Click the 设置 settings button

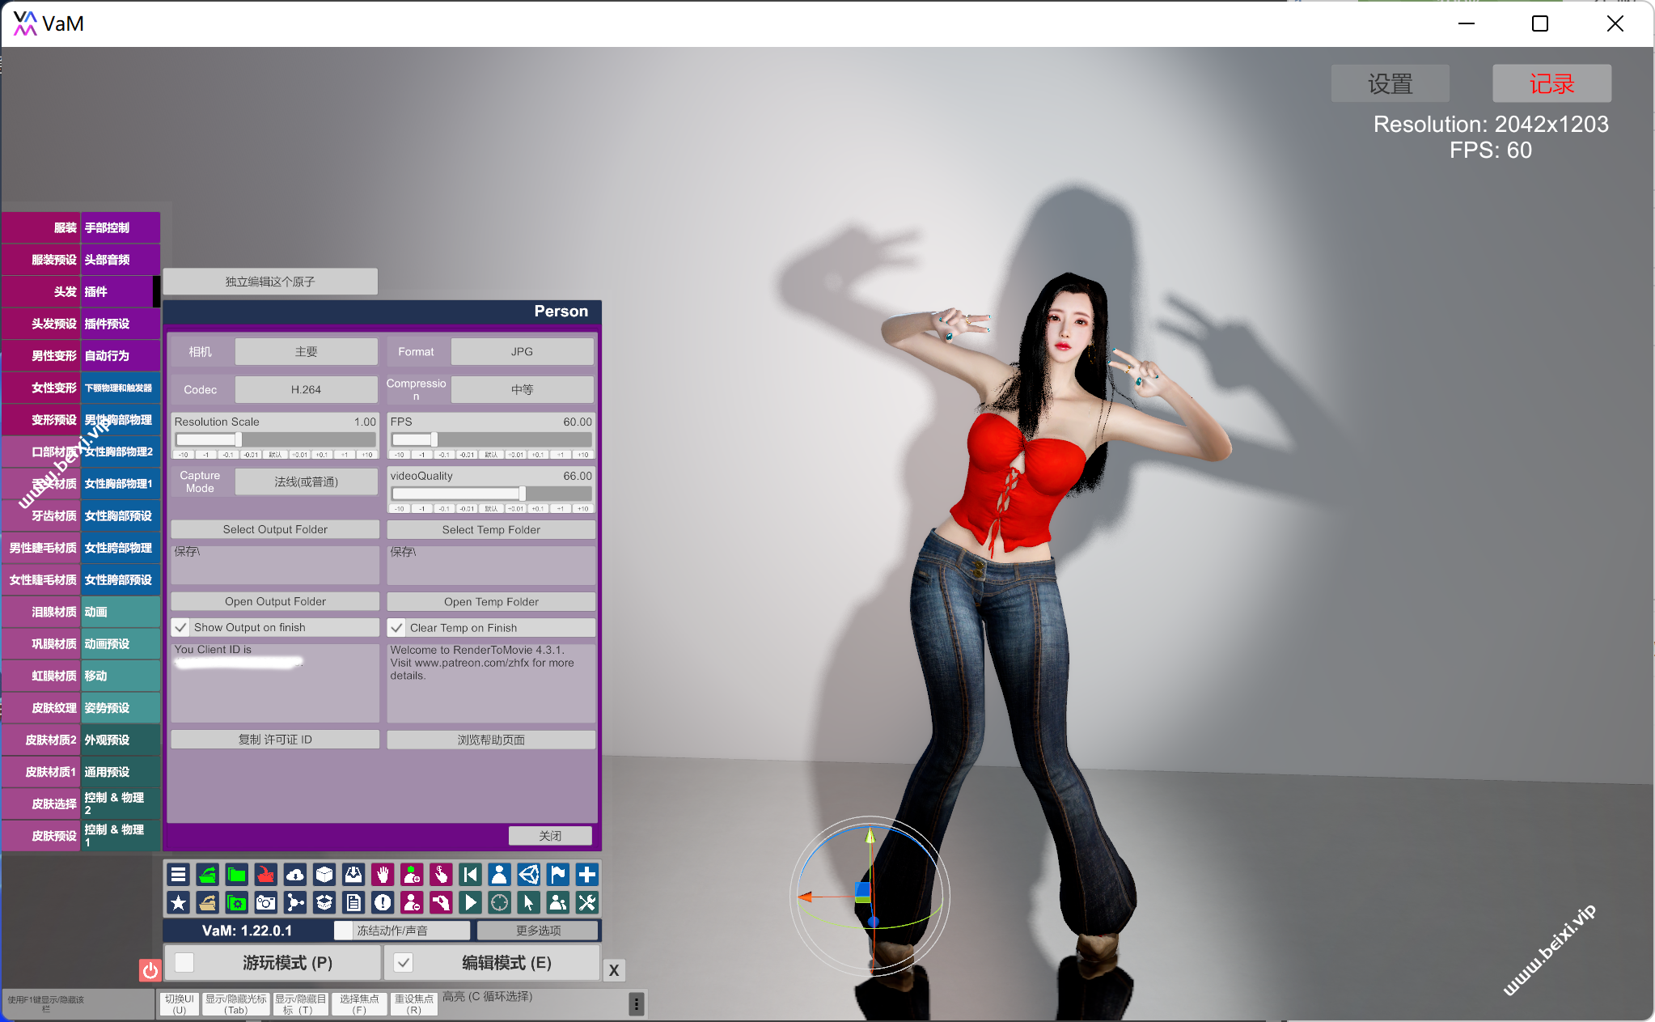point(1390,83)
